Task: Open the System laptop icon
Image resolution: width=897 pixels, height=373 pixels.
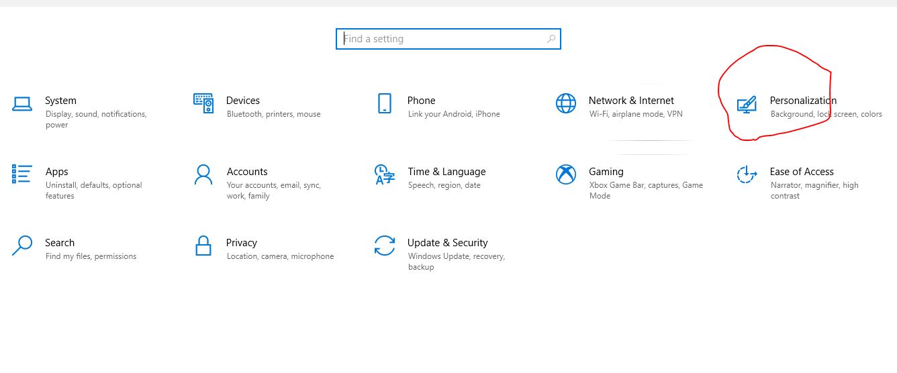Action: pyautogui.click(x=22, y=104)
